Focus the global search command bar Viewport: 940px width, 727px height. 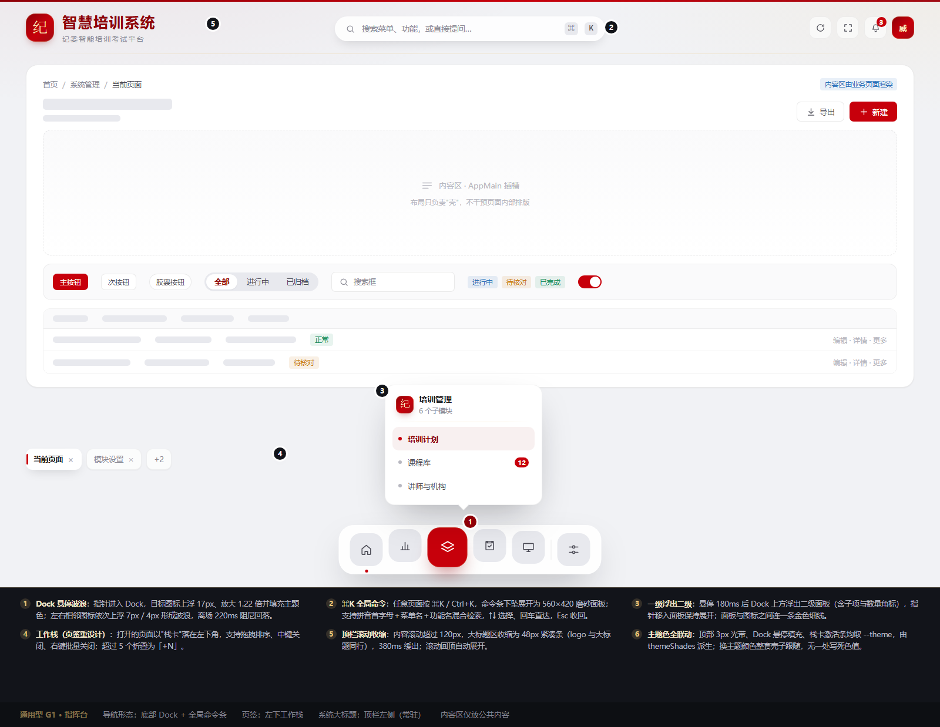click(x=469, y=28)
